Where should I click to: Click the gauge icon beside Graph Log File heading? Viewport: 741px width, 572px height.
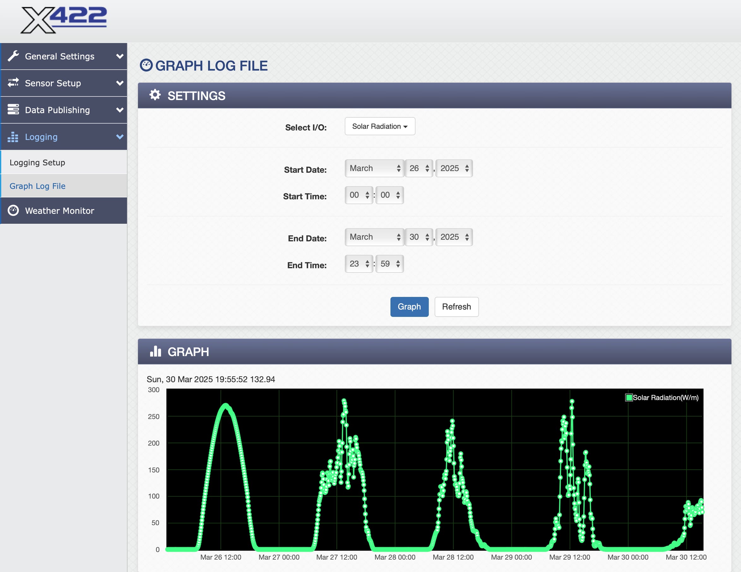(146, 65)
